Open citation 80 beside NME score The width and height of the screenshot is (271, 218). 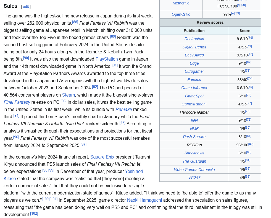click(248, 128)
